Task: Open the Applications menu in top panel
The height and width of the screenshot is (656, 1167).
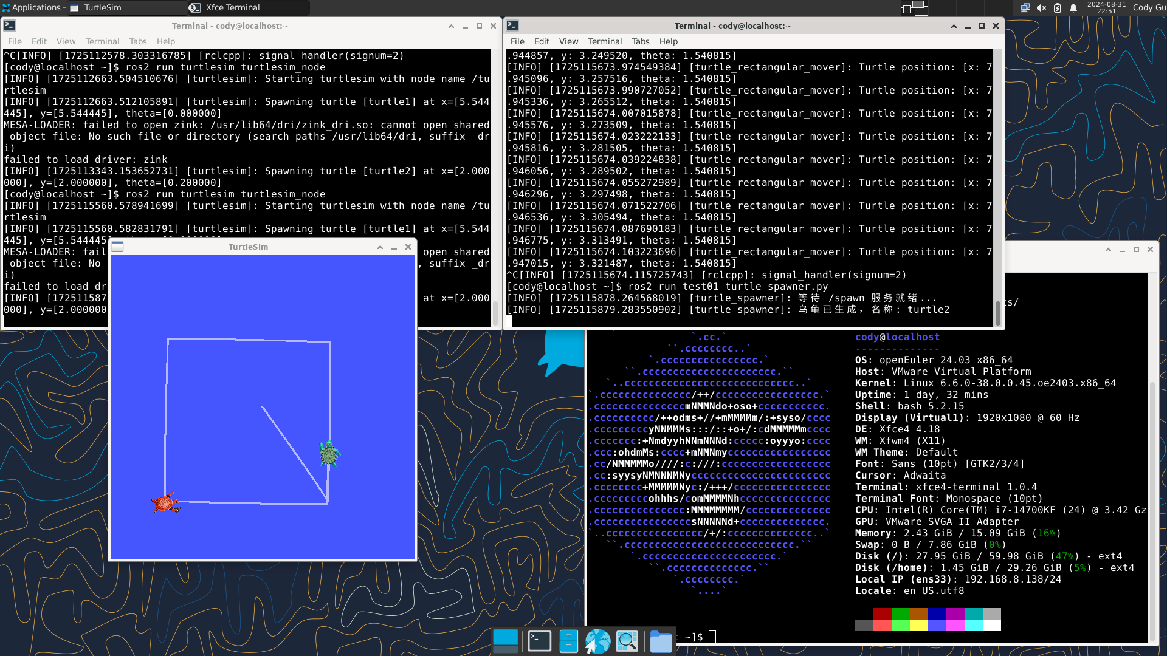Action: pyautogui.click(x=32, y=8)
